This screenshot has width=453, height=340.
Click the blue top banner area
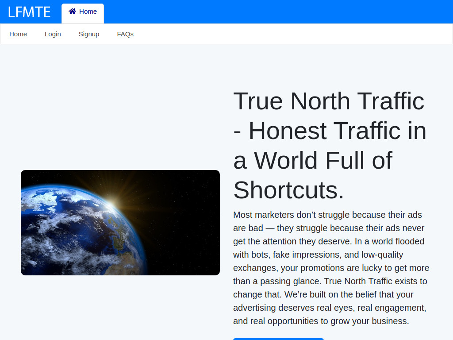pyautogui.click(x=265, y=11)
